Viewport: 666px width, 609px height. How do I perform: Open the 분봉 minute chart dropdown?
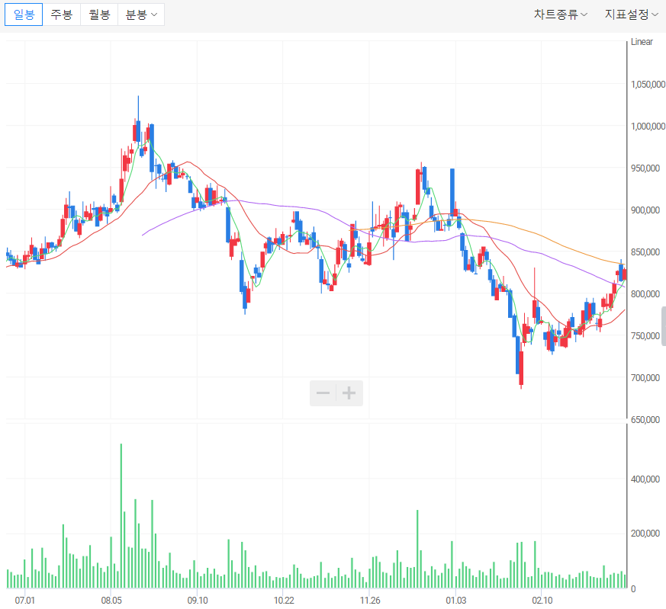141,14
